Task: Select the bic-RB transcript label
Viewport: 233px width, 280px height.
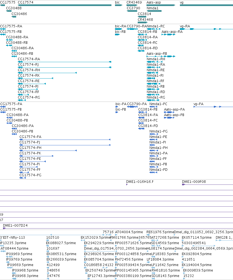Action: pyautogui.click(x=120, y=31)
